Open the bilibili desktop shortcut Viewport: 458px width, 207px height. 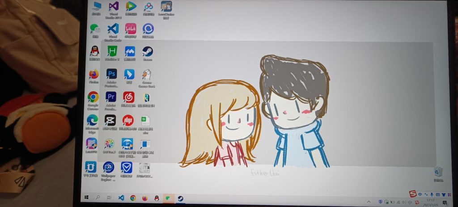(131, 30)
